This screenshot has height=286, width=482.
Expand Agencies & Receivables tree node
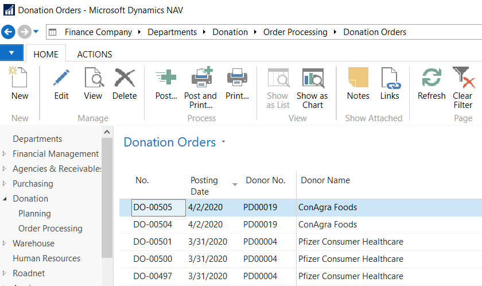pyautogui.click(x=5, y=168)
